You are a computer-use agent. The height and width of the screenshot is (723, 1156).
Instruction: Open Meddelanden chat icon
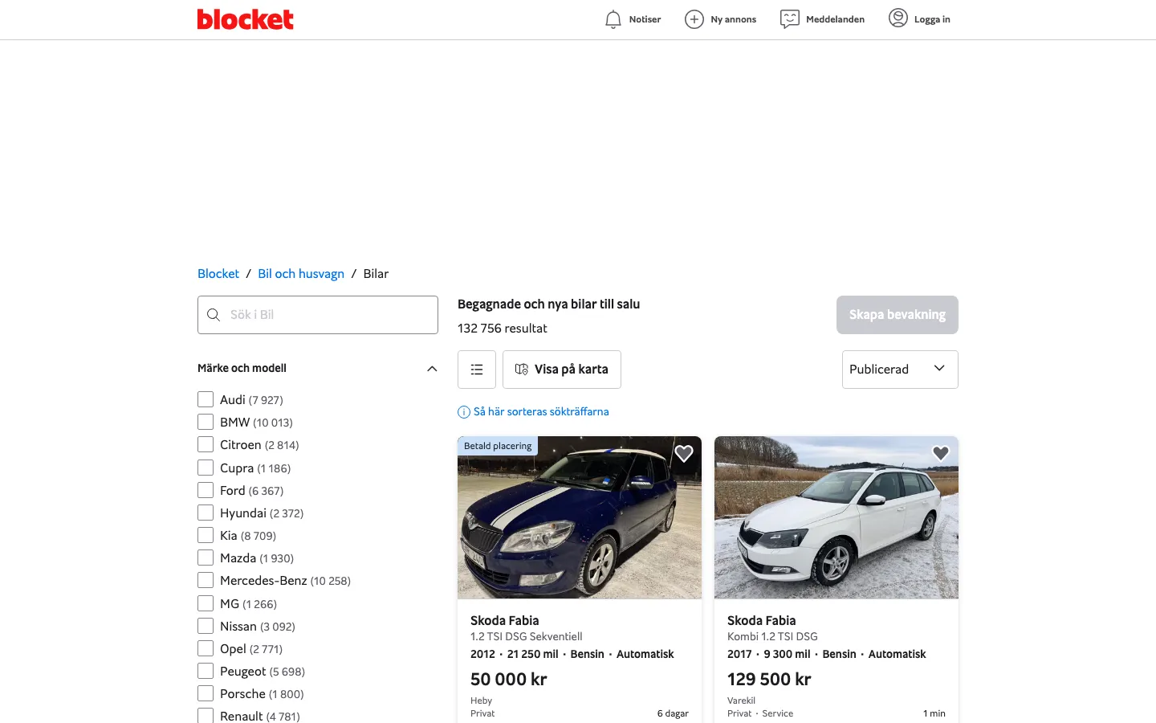(790, 19)
